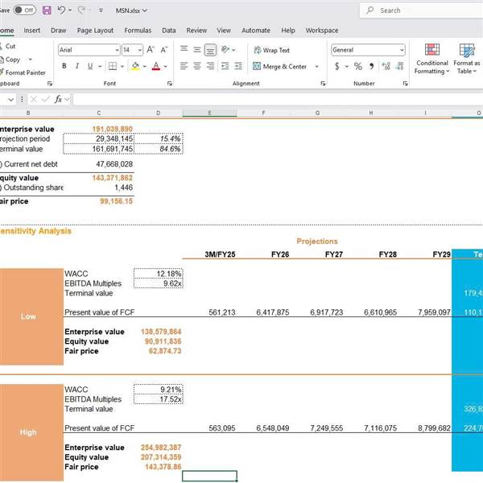
Task: Switch to the Page Layout tab
Action: 95,31
